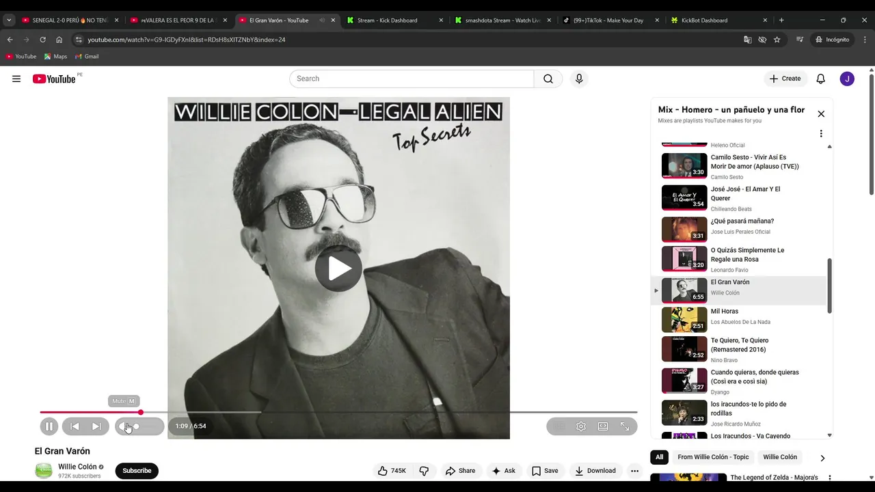Search with your voice microphone icon
The height and width of the screenshot is (492, 875).
(579, 79)
